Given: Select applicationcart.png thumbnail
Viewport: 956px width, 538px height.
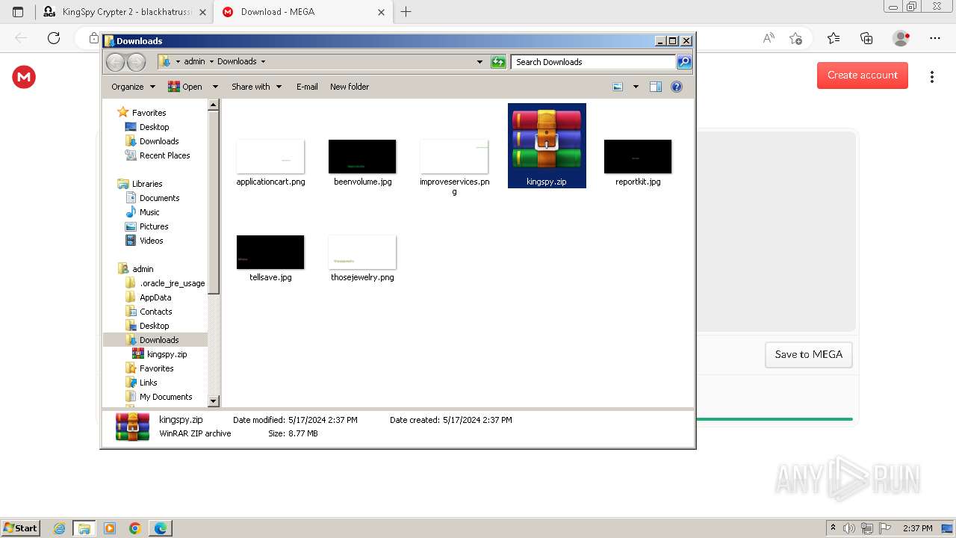Looking at the screenshot, I should coord(270,156).
